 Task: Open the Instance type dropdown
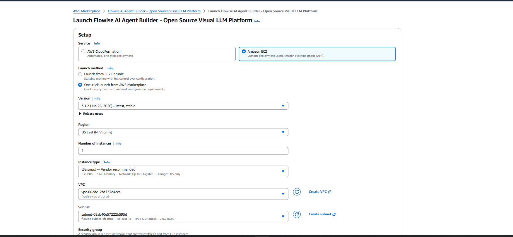coord(183,171)
